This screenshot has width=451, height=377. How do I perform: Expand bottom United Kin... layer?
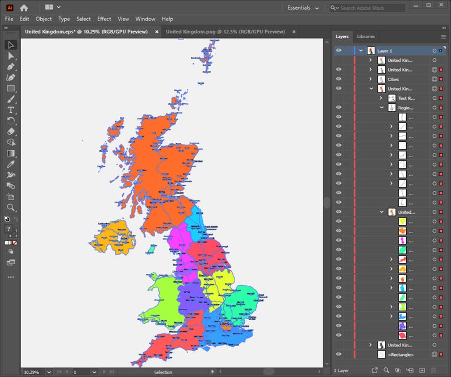[x=370, y=345]
